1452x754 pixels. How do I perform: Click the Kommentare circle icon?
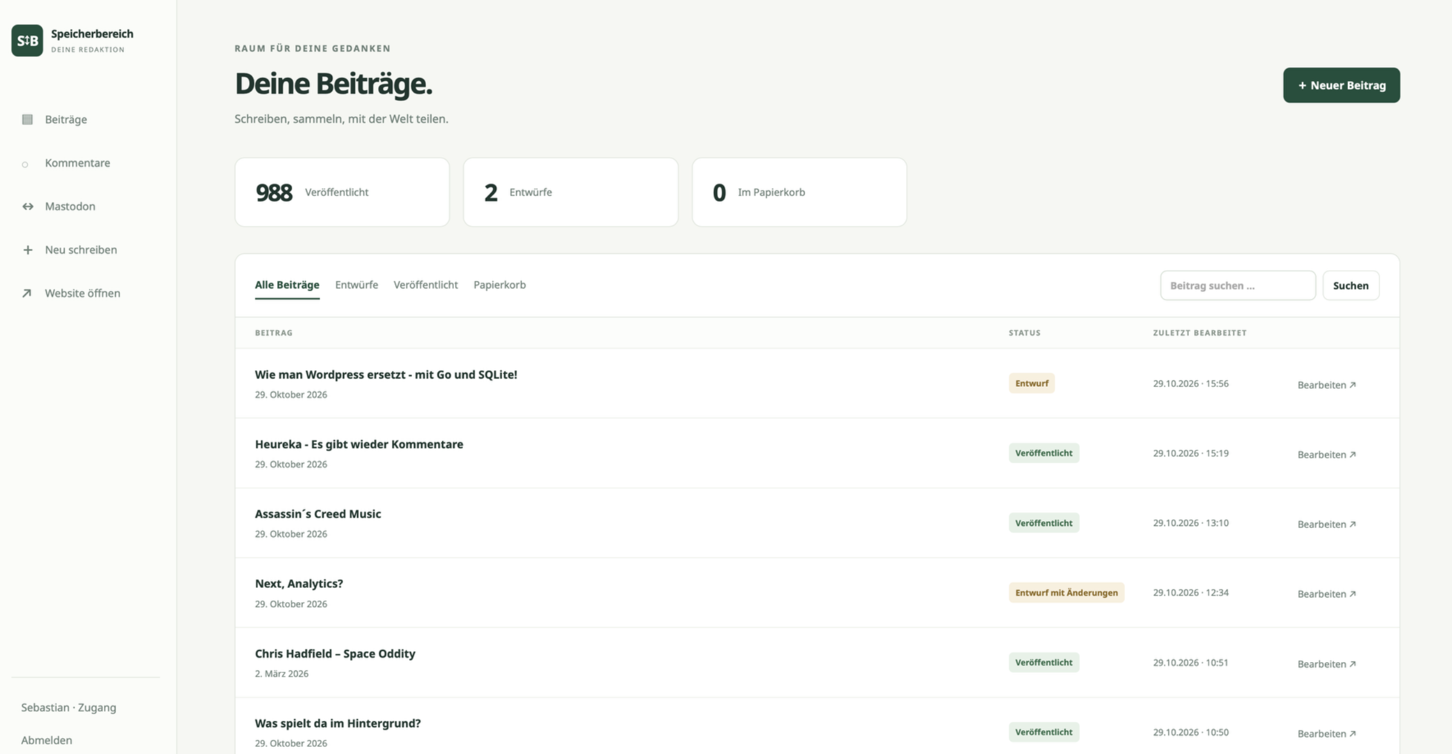coord(25,164)
